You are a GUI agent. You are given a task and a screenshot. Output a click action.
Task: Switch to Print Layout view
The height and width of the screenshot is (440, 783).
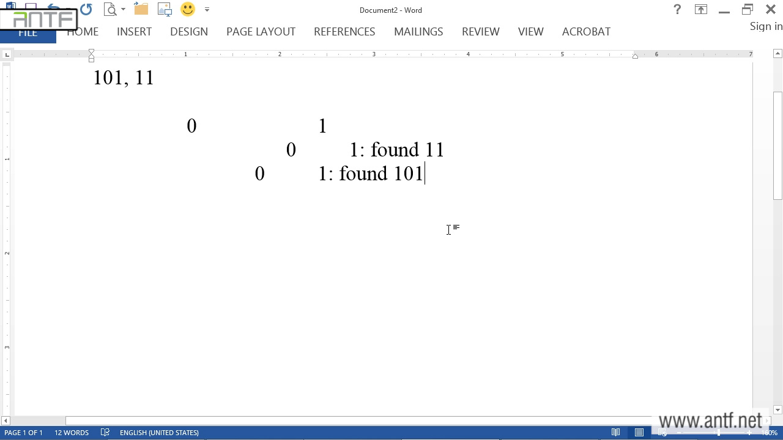[x=639, y=433]
